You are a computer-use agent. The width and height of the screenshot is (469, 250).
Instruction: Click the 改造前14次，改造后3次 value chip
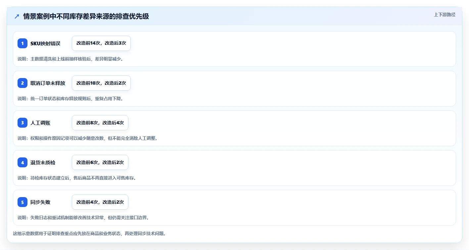point(101,43)
